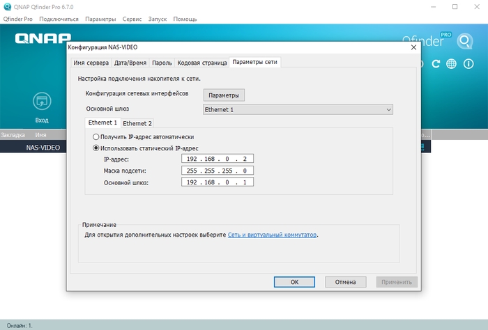Open the Подключиться menu
The height and width of the screenshot is (330, 488).
point(59,19)
